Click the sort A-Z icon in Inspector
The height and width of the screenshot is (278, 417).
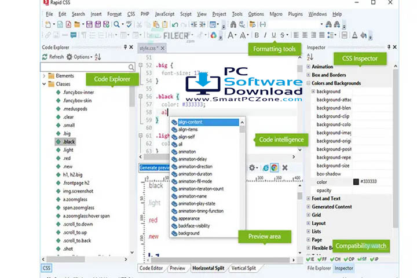310,57
